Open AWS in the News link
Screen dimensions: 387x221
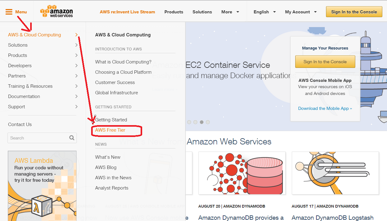pyautogui.click(x=113, y=178)
